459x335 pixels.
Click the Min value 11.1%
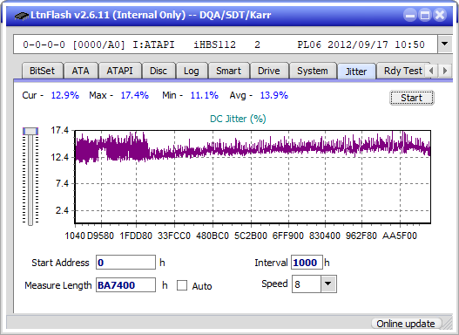(x=205, y=95)
